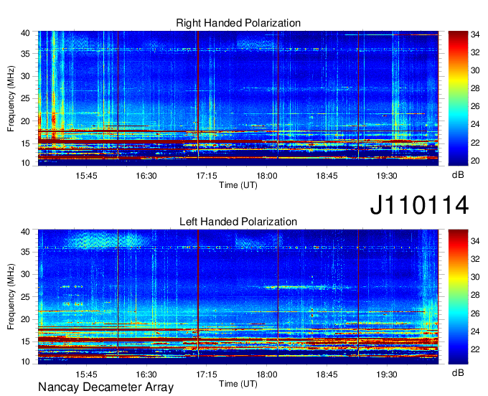488x396 pixels.
Task: Select the J110114 observation label
Action: pyautogui.click(x=419, y=205)
